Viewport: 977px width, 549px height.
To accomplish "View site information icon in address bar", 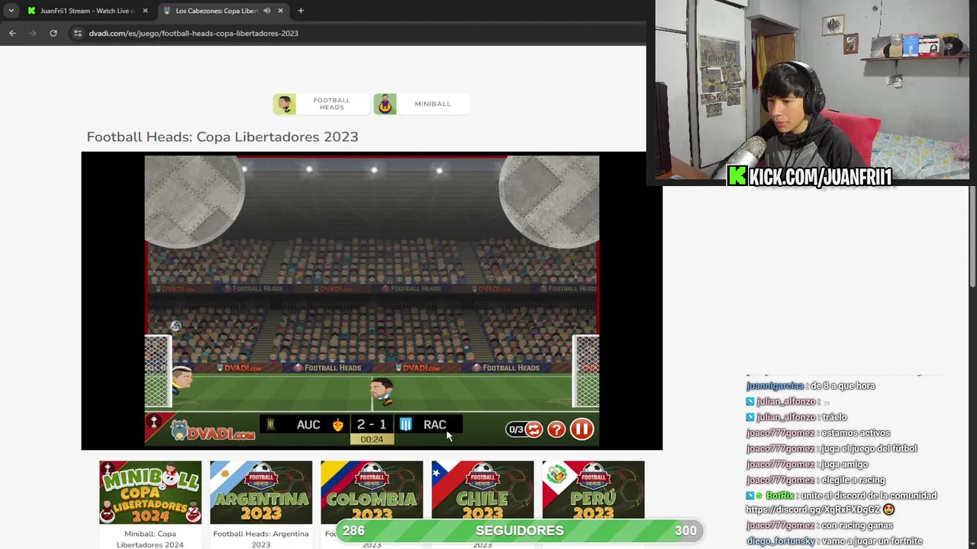I will (77, 33).
